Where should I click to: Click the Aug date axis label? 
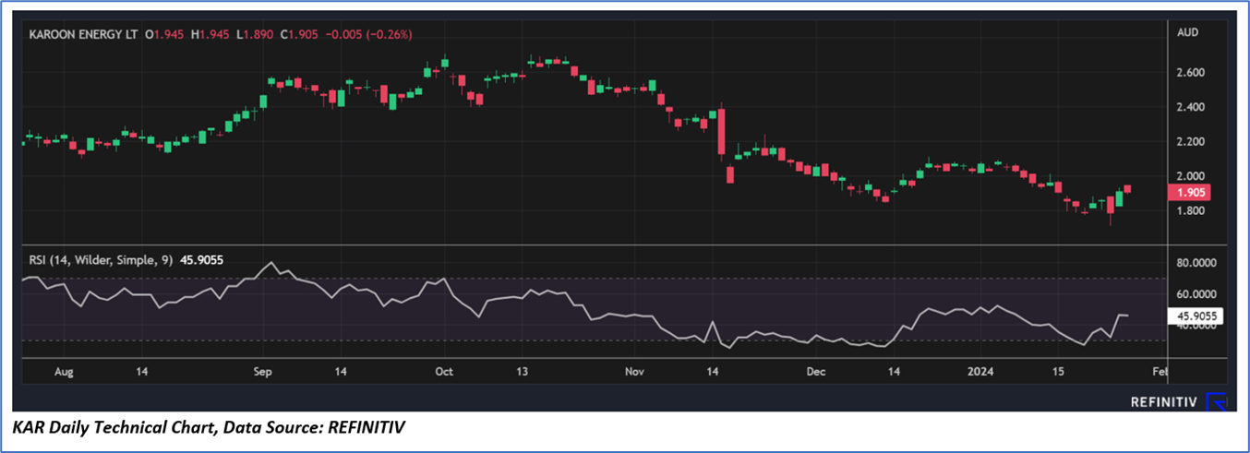pos(64,372)
